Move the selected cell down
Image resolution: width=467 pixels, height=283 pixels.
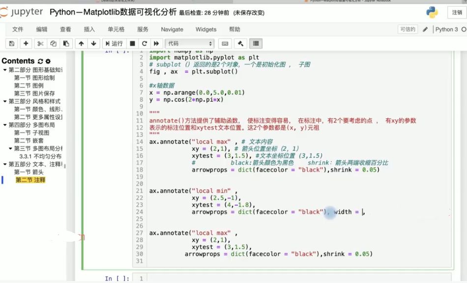coord(94,44)
